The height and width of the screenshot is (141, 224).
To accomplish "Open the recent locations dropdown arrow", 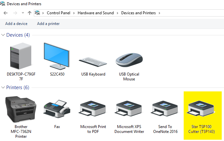I will click(x=23, y=13).
